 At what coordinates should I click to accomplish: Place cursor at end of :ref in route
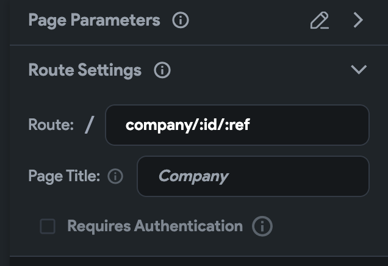251,125
